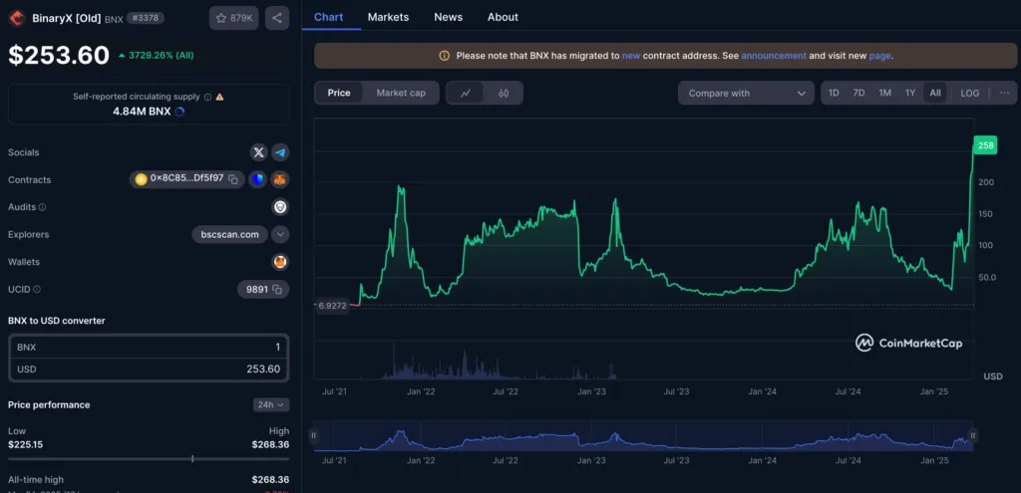Image resolution: width=1021 pixels, height=493 pixels.
Task: Open the 'announcement' link in notice
Action: [774, 56]
